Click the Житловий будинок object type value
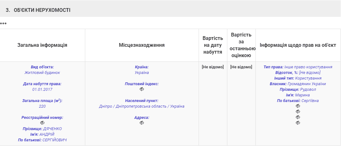Image resolution: width=341 pixels, height=146 pixels. coord(42,73)
